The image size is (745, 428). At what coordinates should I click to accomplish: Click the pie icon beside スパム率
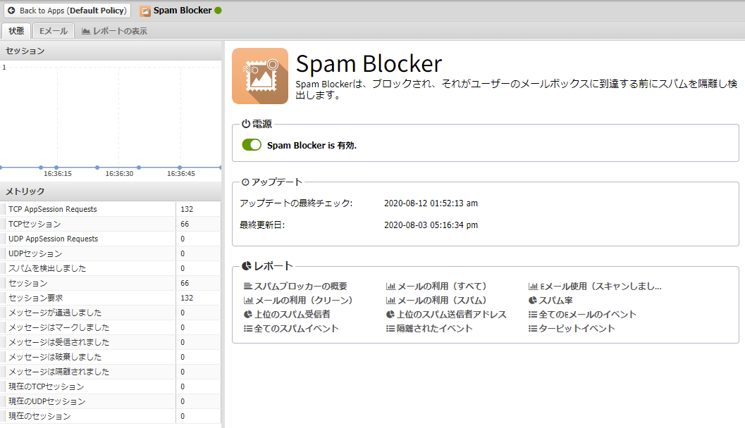[x=533, y=301]
